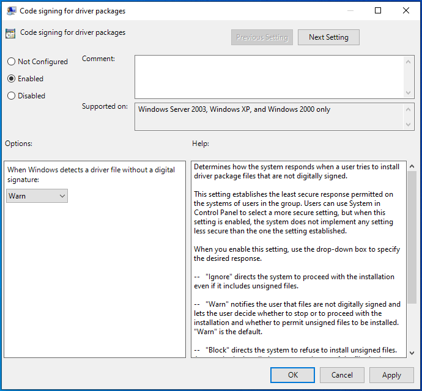
Task: Select the Not Configured radio button
Action: point(11,62)
